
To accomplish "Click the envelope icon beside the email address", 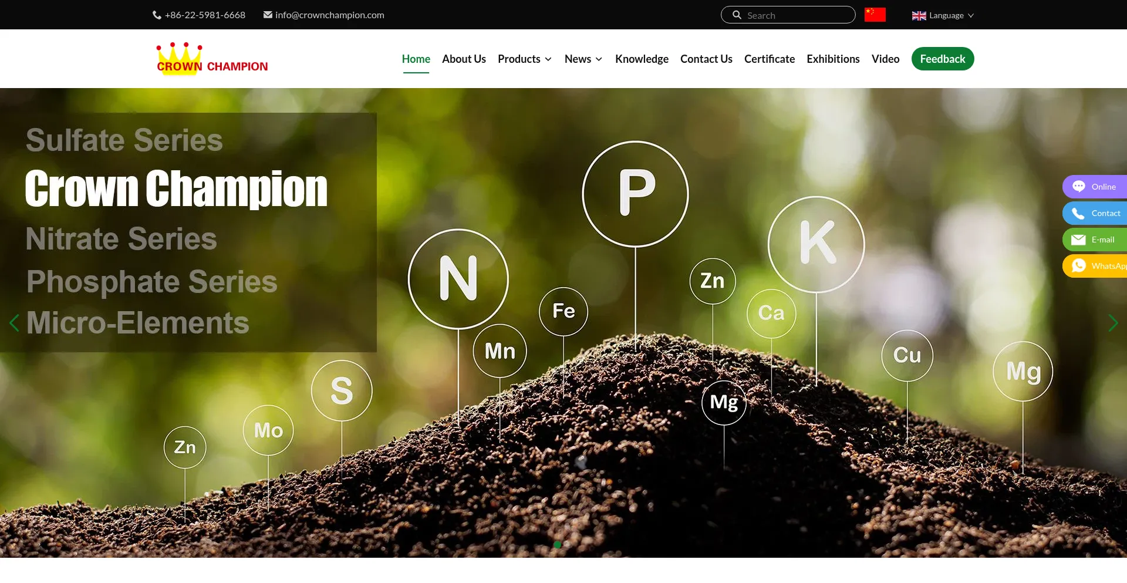I will coord(268,15).
